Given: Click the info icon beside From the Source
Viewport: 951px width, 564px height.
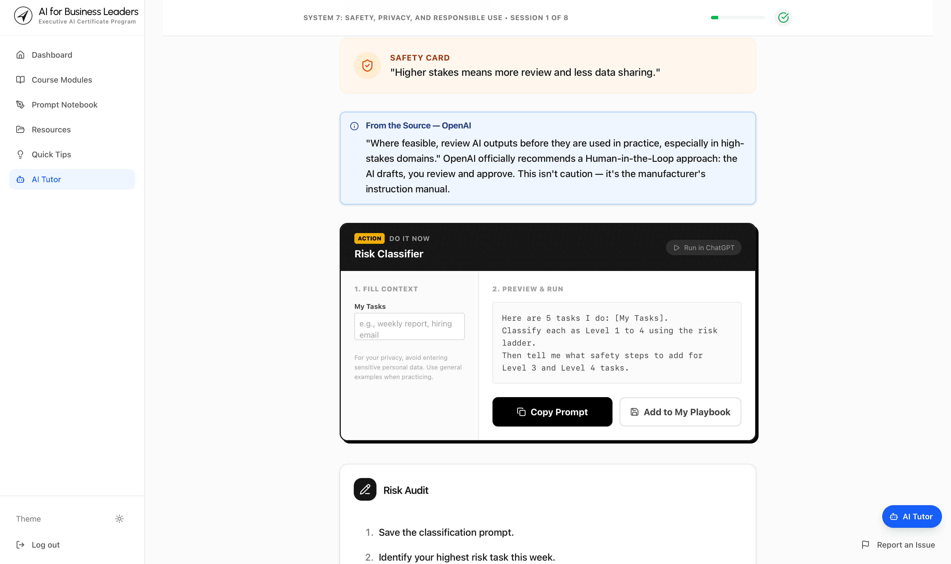Looking at the screenshot, I should (354, 126).
